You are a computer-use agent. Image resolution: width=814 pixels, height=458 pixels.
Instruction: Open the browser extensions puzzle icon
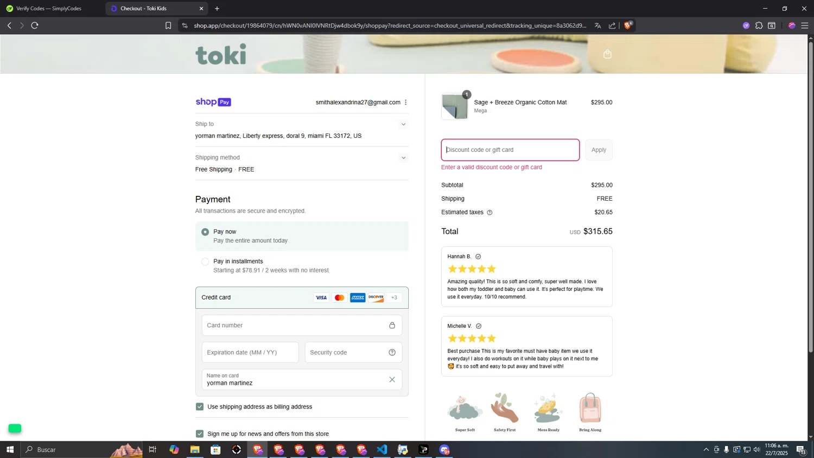point(759,26)
